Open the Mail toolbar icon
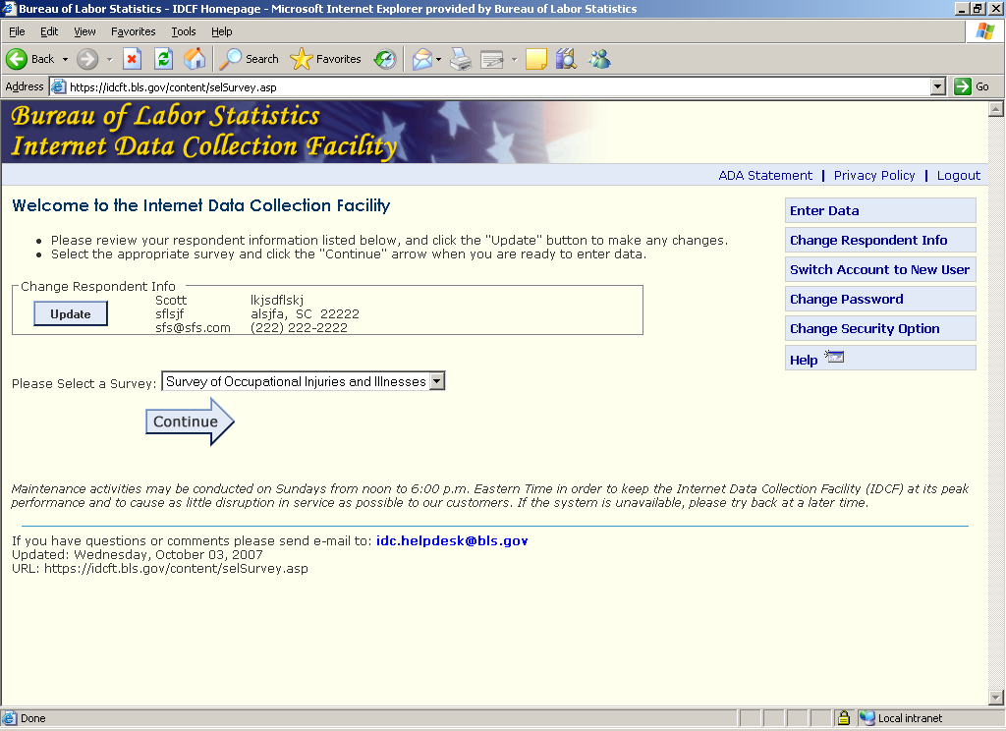This screenshot has width=1006, height=731. [421, 59]
